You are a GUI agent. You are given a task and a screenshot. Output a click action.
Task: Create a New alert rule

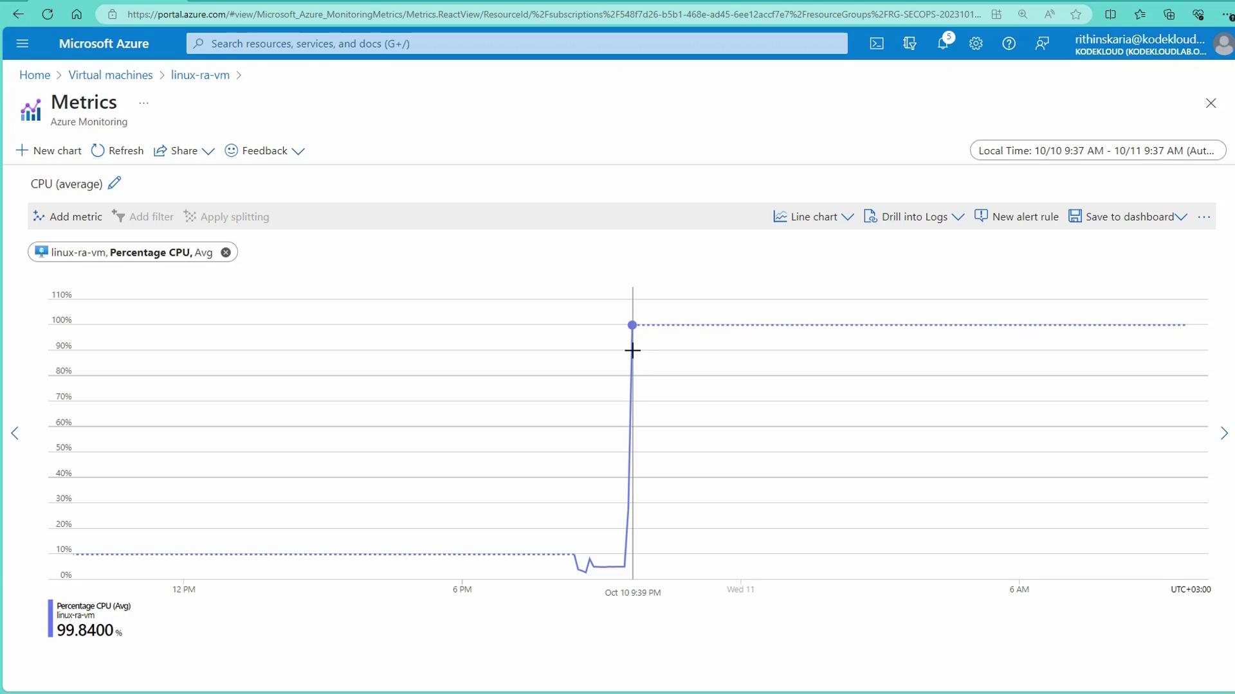[x=1016, y=217]
